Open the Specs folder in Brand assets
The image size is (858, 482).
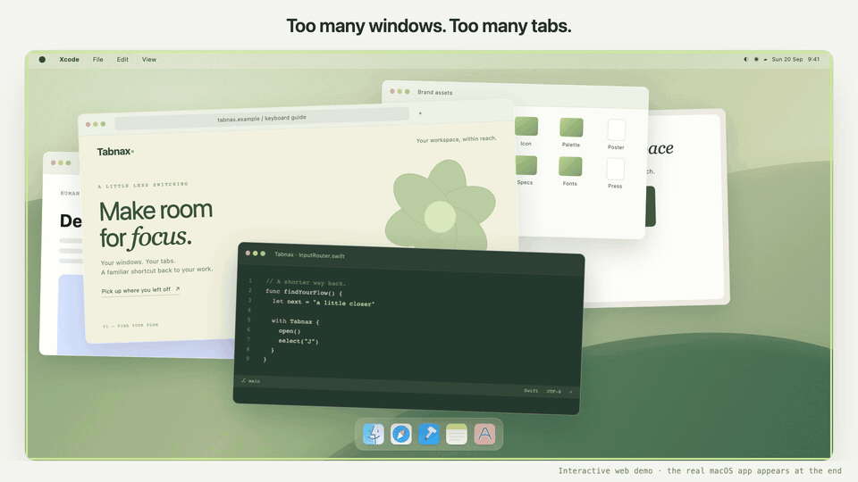[526, 166]
